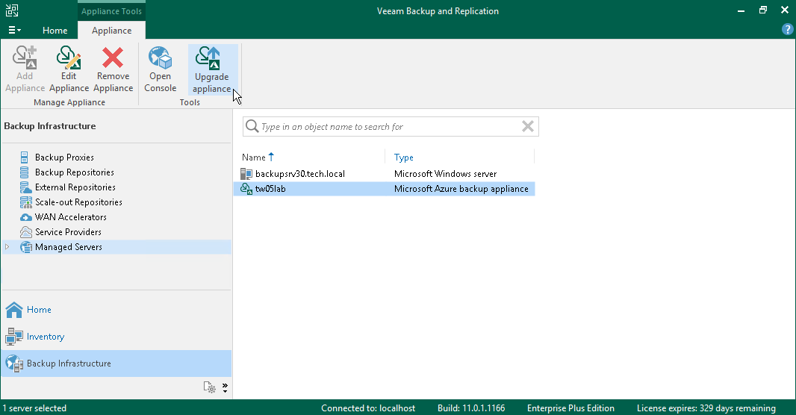Click Remove Appliance red X button
This screenshot has height=415, width=796.
click(113, 69)
